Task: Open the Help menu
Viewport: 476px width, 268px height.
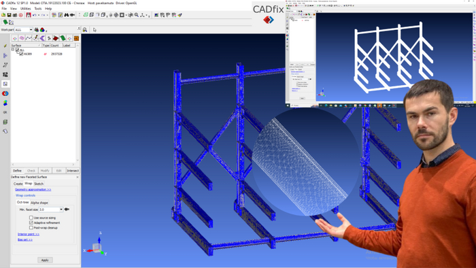Action: point(48,8)
